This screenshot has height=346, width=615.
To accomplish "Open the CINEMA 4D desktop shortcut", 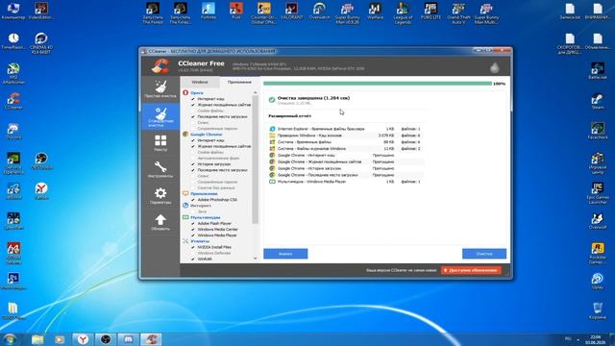I will click(x=41, y=43).
